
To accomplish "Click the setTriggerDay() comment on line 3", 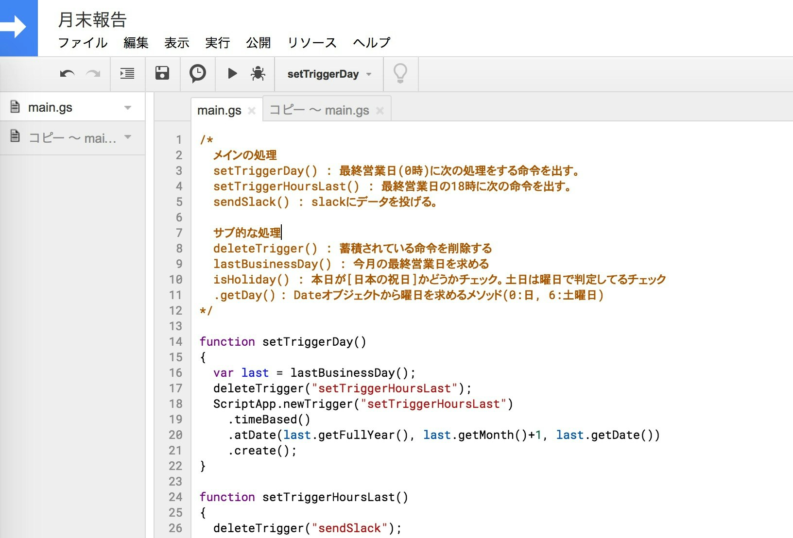I will coord(396,171).
